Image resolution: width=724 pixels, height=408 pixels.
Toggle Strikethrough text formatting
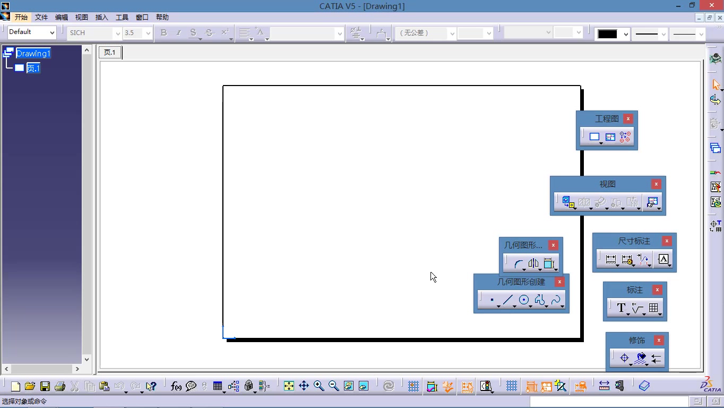point(209,33)
